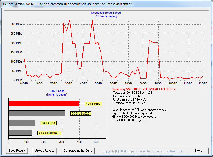Click 'Higher is better for average read'
The image size is (213, 157).
click(132, 113)
